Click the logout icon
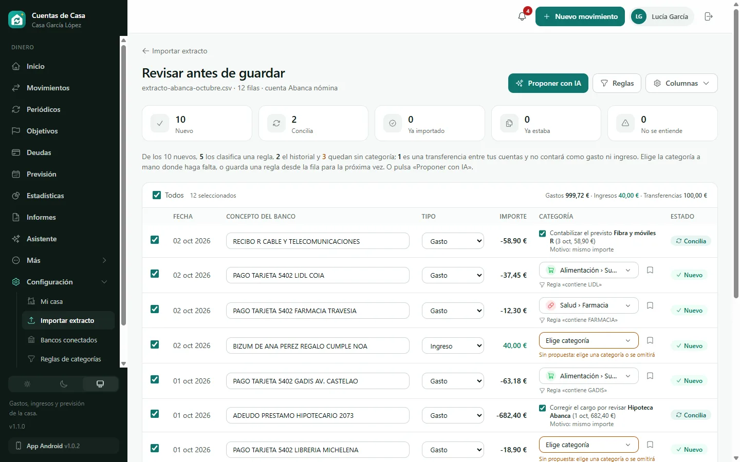This screenshot has height=462, width=740. pos(709,16)
